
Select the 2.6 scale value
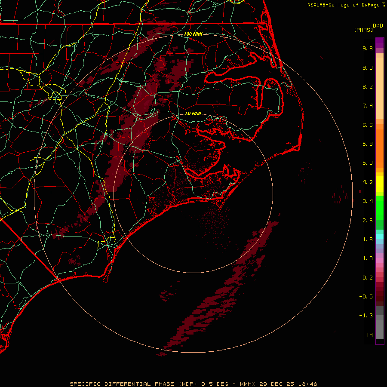tap(368, 221)
